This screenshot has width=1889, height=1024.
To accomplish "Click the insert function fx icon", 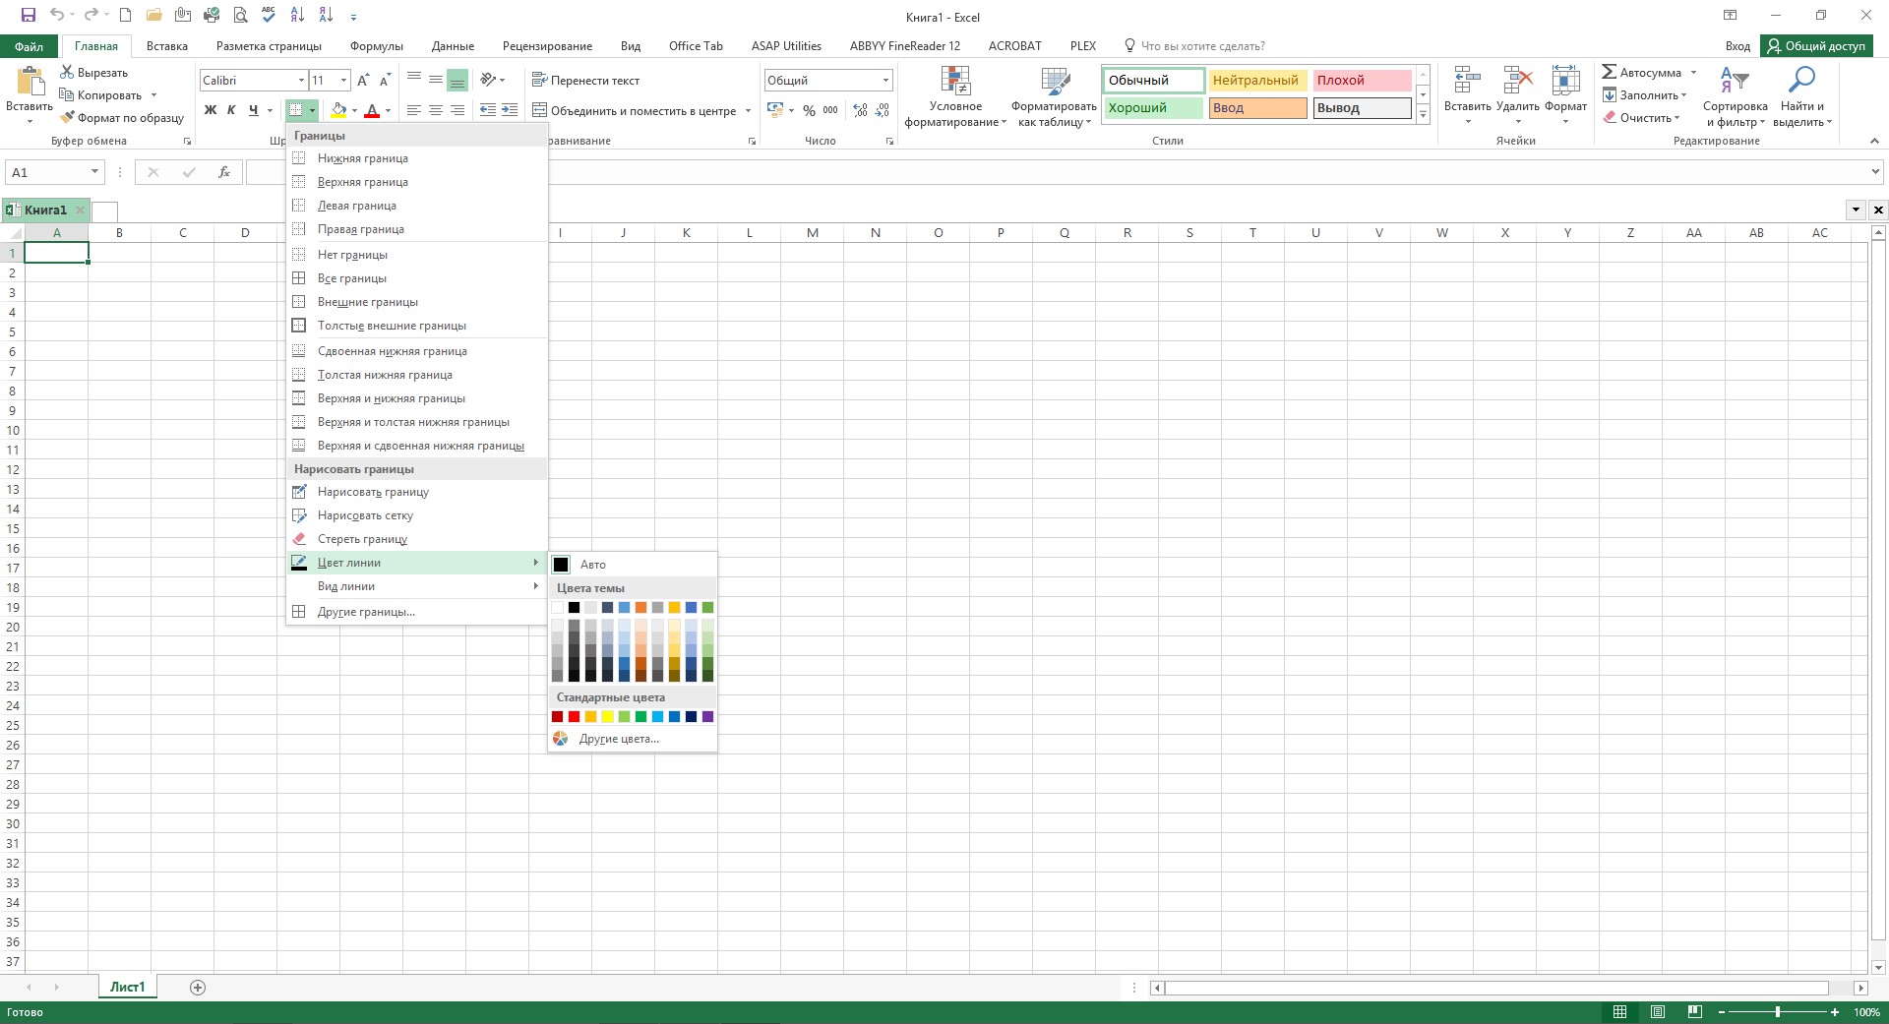I will click(224, 172).
